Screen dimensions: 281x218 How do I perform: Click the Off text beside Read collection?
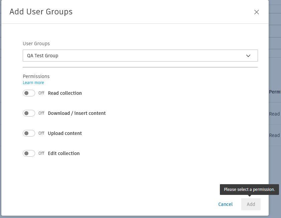click(41, 93)
